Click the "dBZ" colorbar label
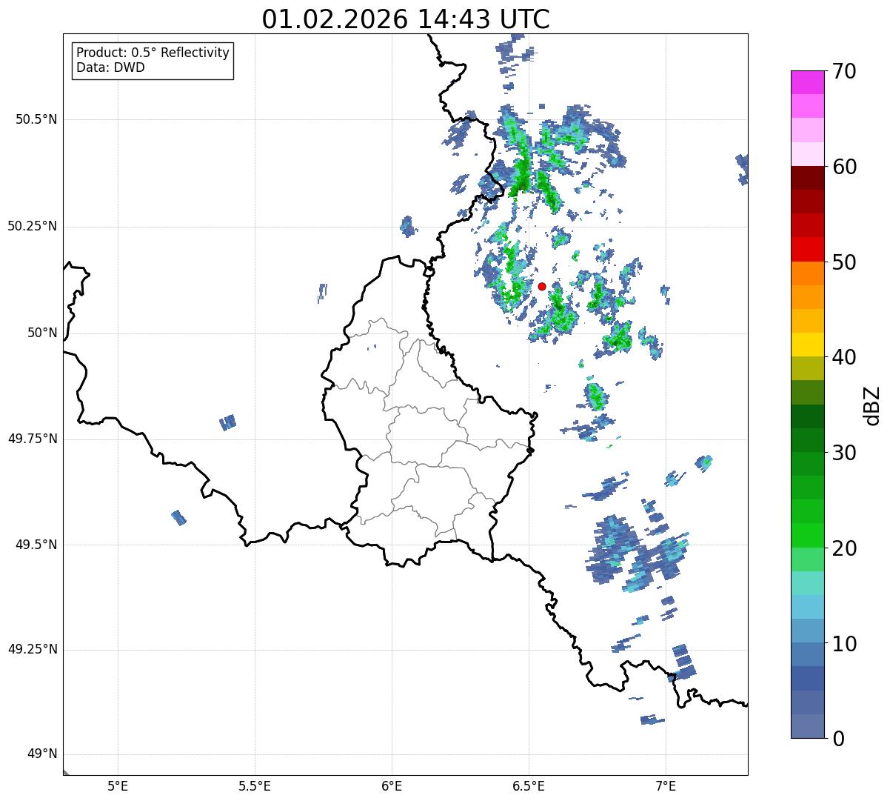This screenshot has height=801, width=890. point(872,405)
